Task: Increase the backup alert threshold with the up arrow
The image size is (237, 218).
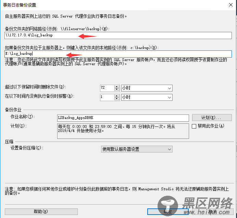Action: (x=117, y=96)
